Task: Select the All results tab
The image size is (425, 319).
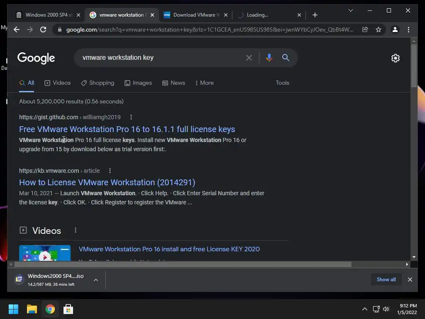Action: coord(27,83)
